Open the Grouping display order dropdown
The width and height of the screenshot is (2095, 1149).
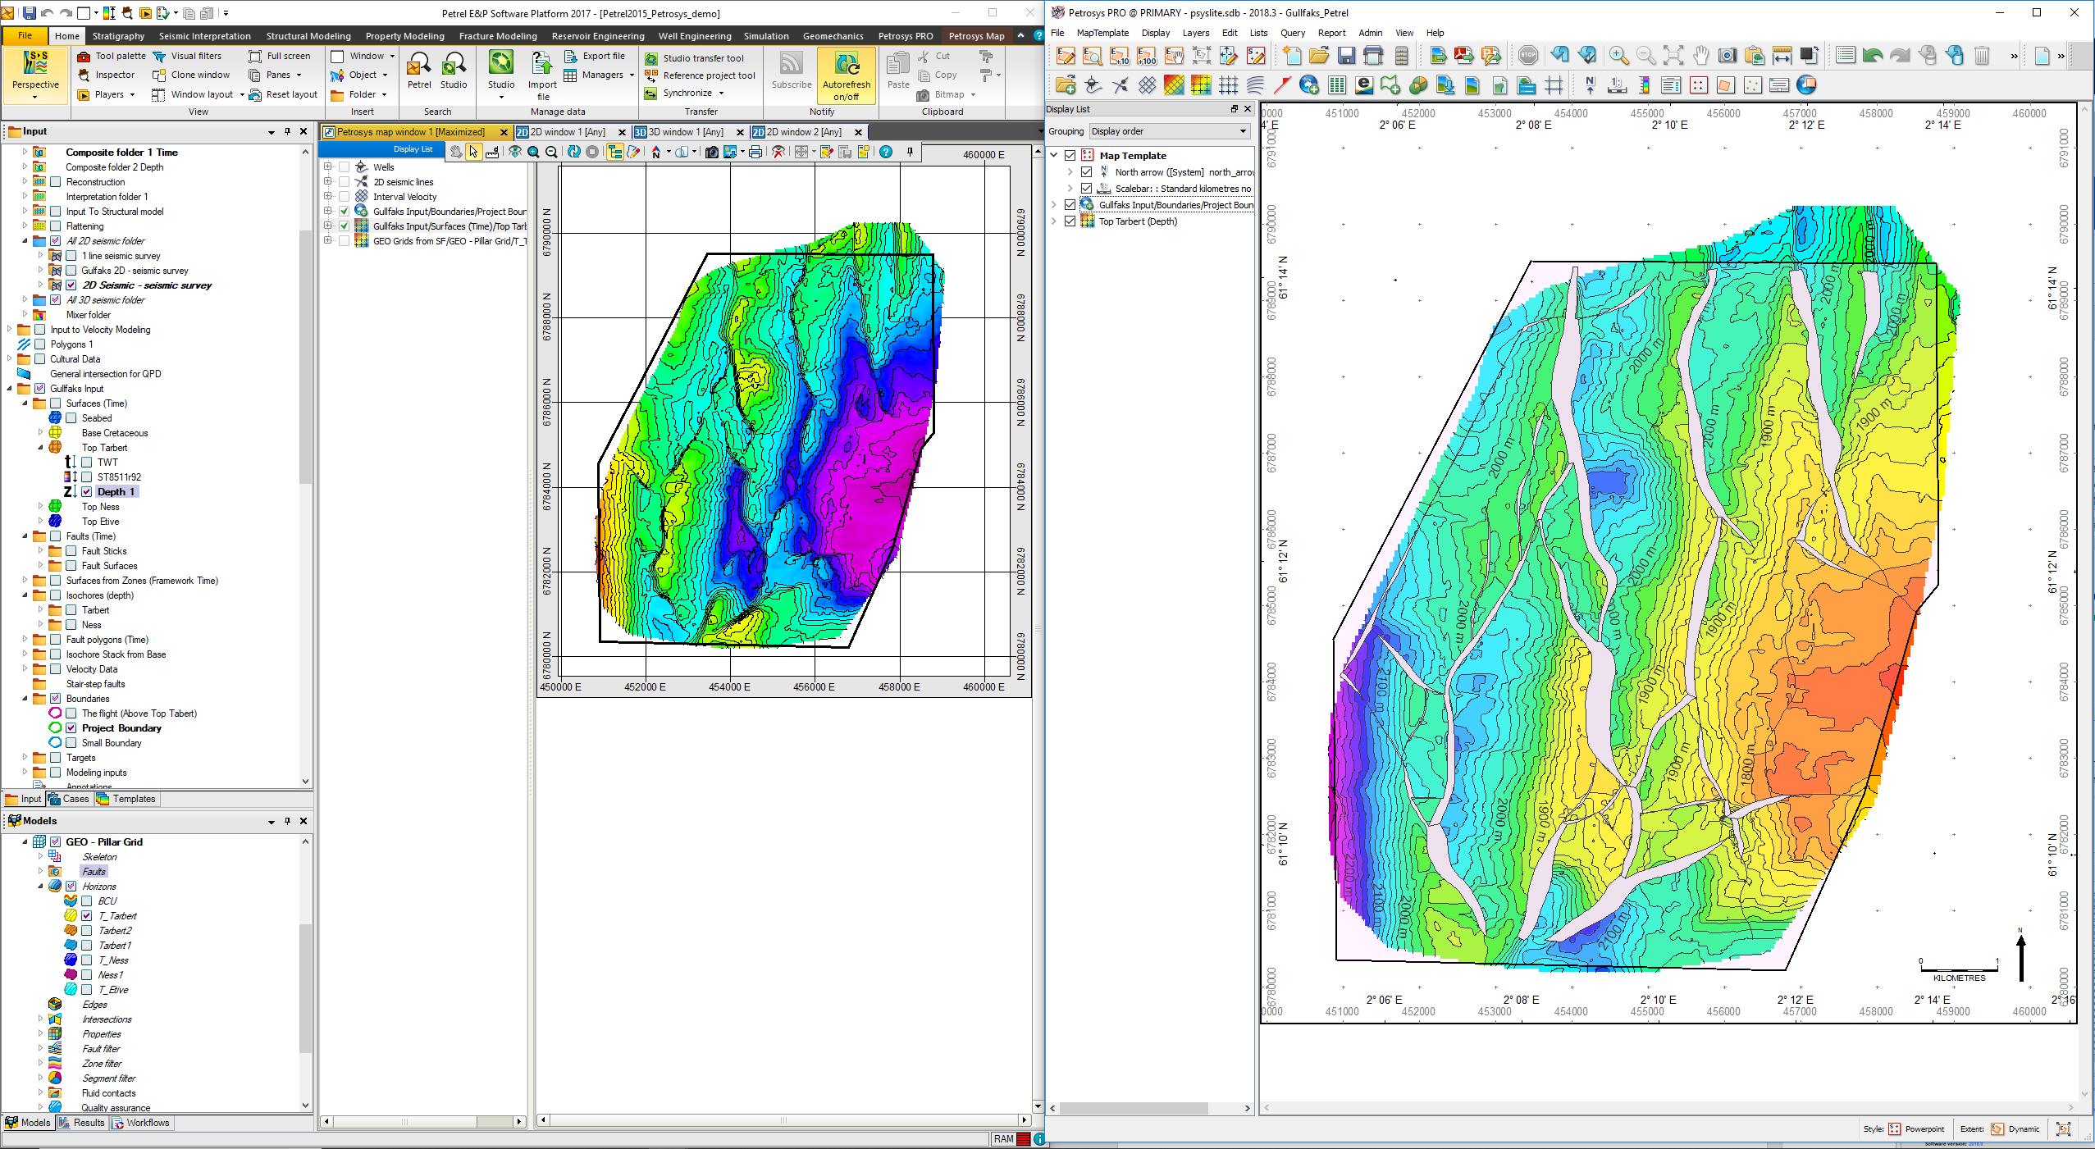tap(1169, 131)
